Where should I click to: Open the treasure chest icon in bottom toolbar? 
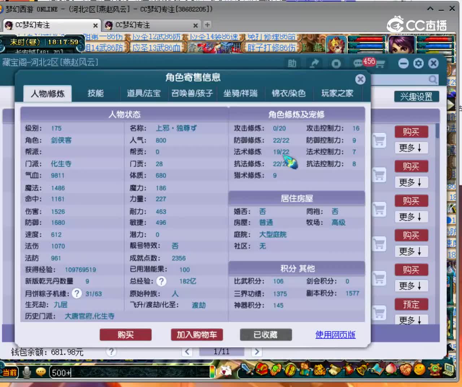pyautogui.click(x=262, y=370)
